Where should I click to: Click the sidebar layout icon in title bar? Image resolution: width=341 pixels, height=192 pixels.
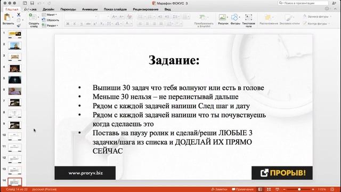[25, 3]
